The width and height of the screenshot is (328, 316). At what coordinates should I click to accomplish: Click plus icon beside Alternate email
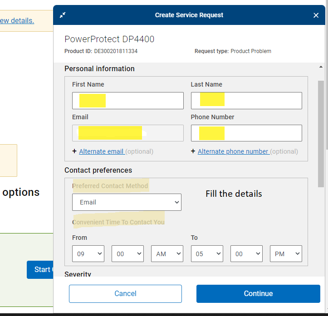click(74, 151)
